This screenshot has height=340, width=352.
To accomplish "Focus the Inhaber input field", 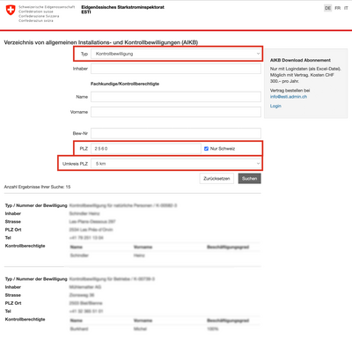I will 176,69.
